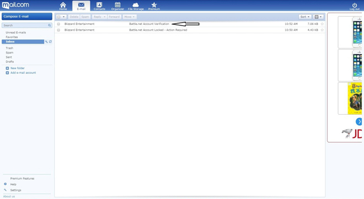Expand the Sort dropdown

click(x=305, y=17)
